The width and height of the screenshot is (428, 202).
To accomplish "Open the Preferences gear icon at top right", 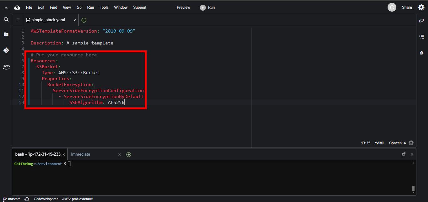I will tap(421, 8).
